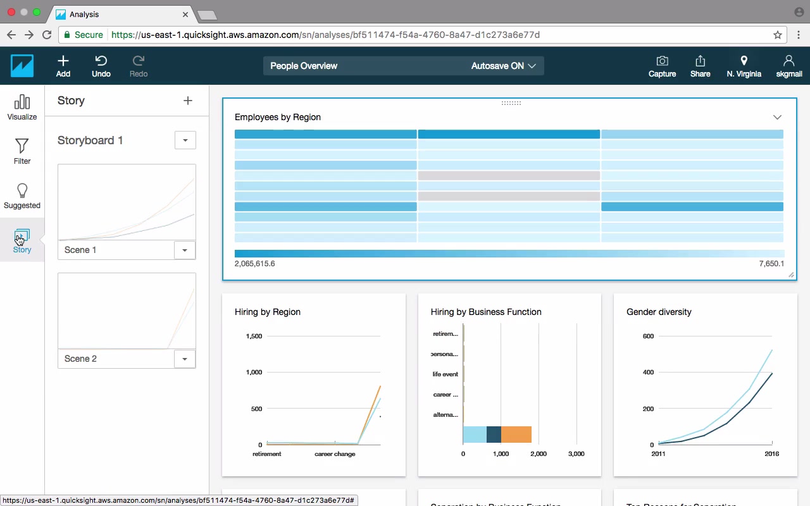
Task: Open the skgmail user account menu
Action: tap(788, 66)
